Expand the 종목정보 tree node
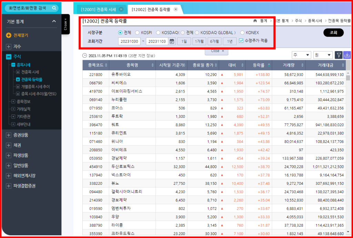This screenshot has height=238, width=353. [x=13, y=102]
